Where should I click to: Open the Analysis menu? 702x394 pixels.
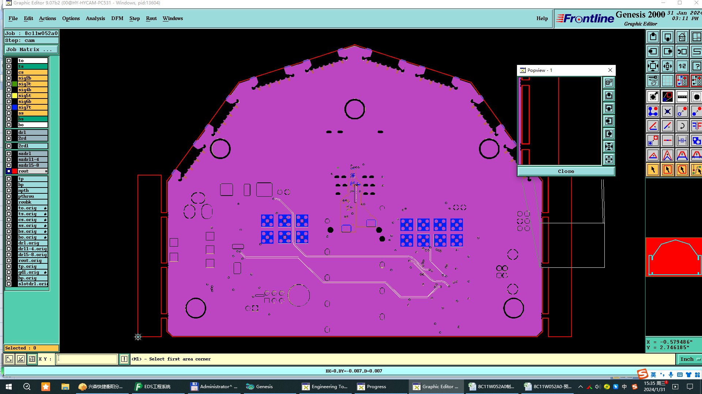95,18
